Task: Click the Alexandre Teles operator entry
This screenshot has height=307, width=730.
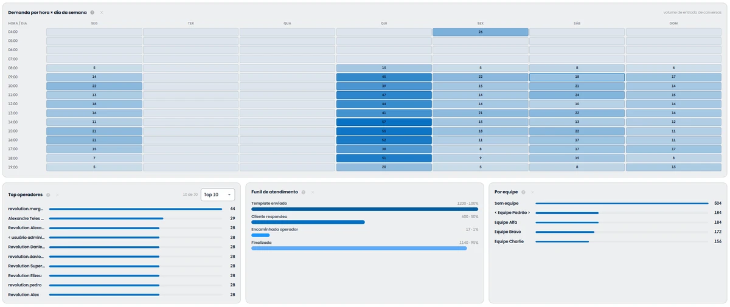Action: (x=122, y=218)
